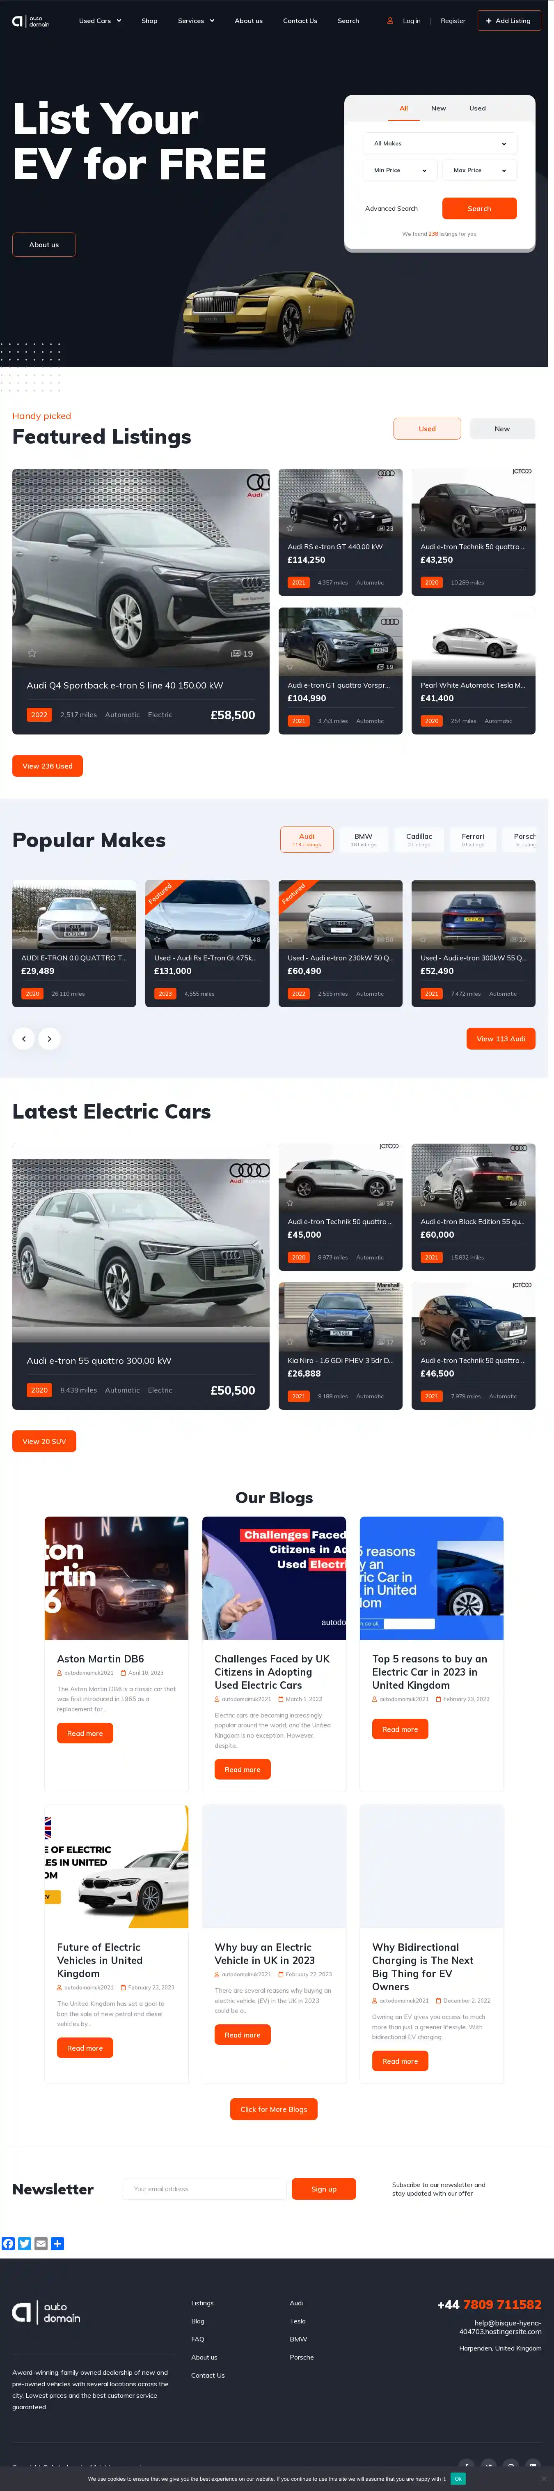Click View 236 Used button
This screenshot has width=554, height=2491.
pyautogui.click(x=47, y=766)
